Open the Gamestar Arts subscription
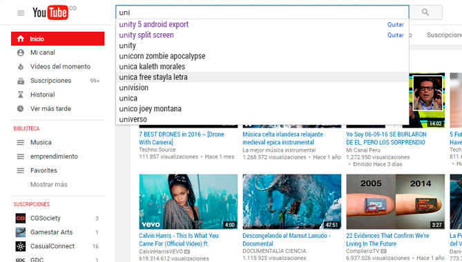Image resolution: width=462 pixels, height=262 pixels. (x=52, y=232)
